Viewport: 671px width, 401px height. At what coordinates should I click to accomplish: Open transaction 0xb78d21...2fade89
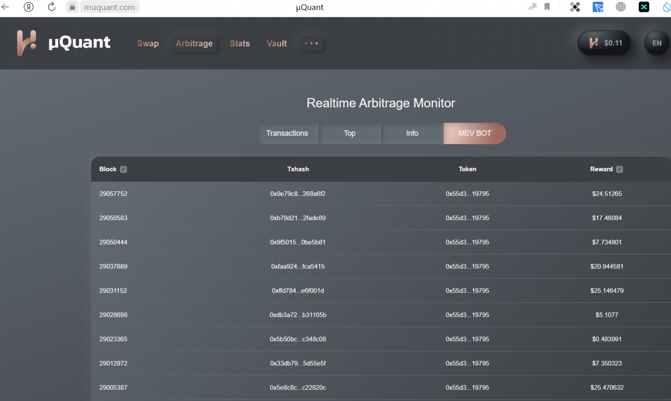(x=298, y=218)
